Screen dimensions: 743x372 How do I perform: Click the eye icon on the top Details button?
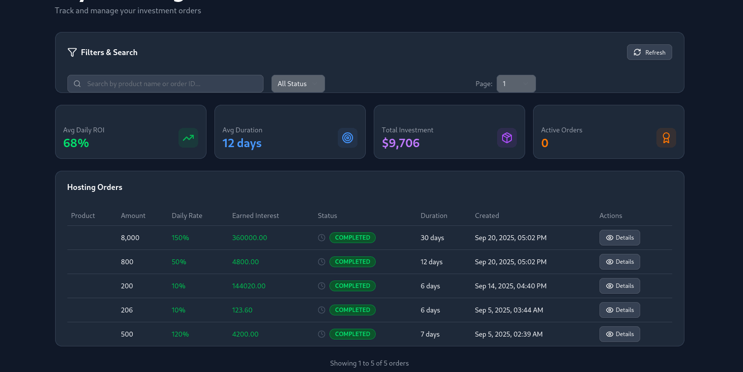tap(609, 238)
